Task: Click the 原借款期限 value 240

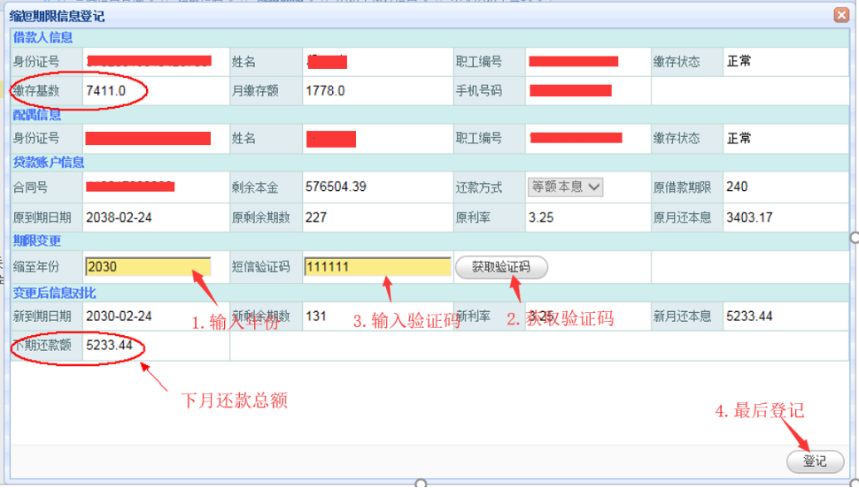Action: pyautogui.click(x=737, y=187)
